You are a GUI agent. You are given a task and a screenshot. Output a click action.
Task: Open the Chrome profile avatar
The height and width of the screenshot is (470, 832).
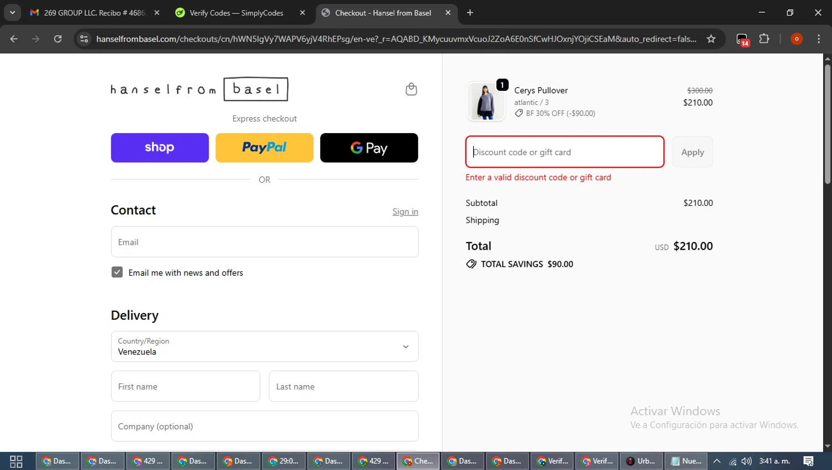(x=797, y=39)
